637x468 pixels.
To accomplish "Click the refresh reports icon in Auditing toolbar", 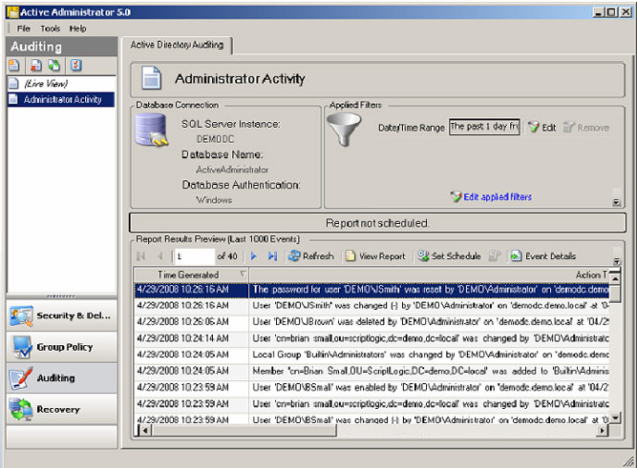I will click(54, 66).
